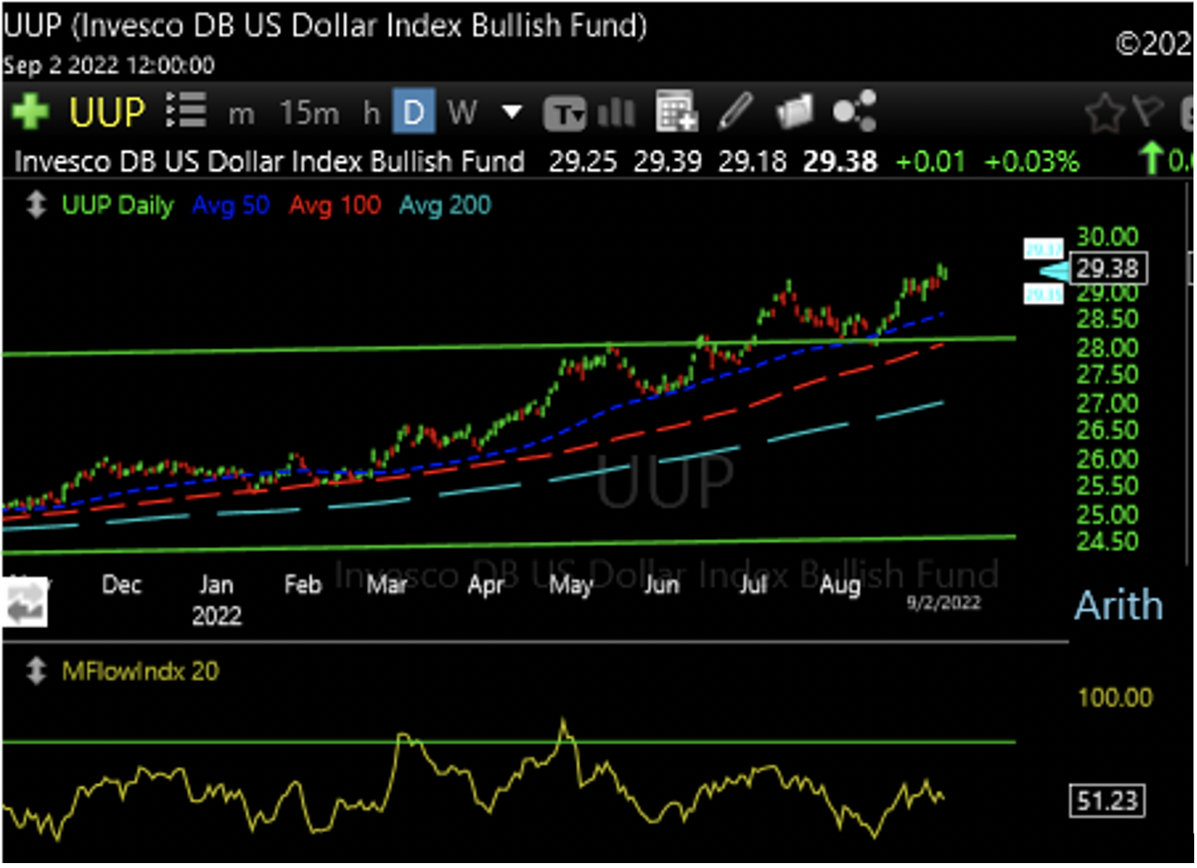Click the +0.01 change value
Image resolution: width=1197 pixels, height=868 pixels.
pyautogui.click(x=930, y=162)
